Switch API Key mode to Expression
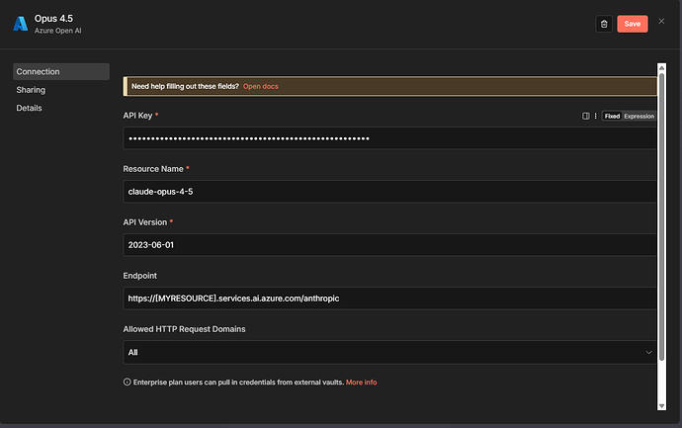 tap(639, 116)
